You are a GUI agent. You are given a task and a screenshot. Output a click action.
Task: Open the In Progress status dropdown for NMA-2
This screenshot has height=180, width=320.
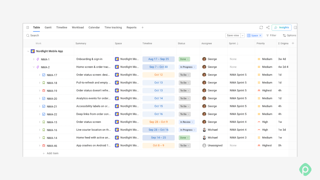tap(188, 67)
